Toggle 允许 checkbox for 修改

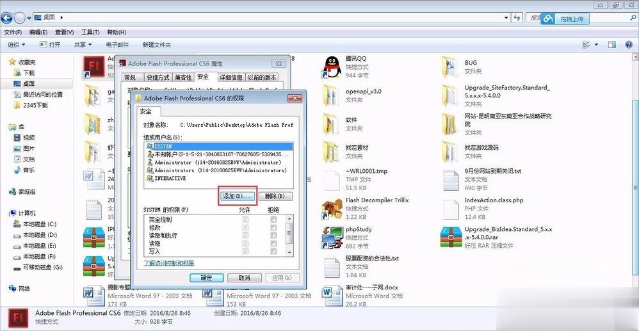(245, 227)
